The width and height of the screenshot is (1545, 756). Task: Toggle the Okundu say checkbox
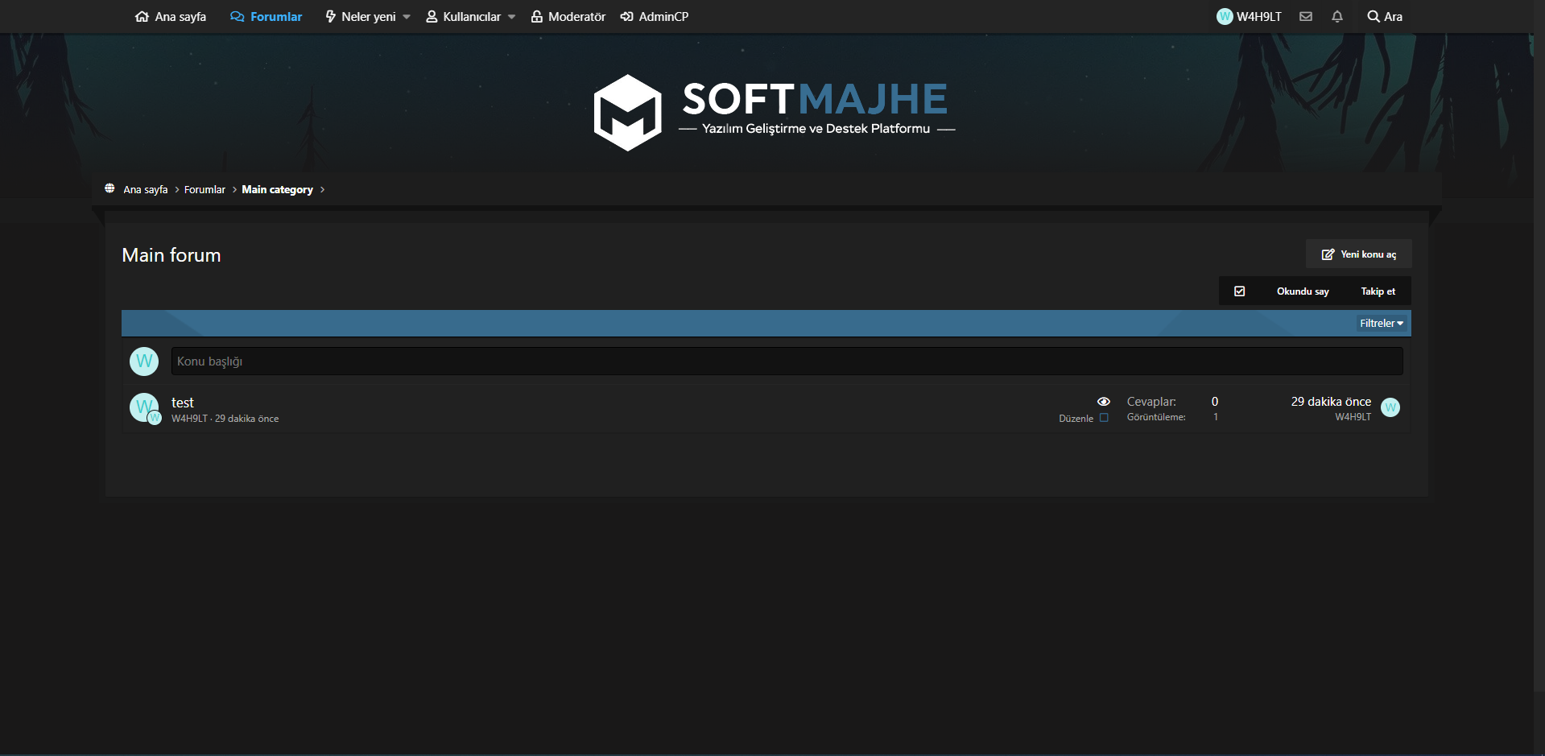tap(1240, 291)
